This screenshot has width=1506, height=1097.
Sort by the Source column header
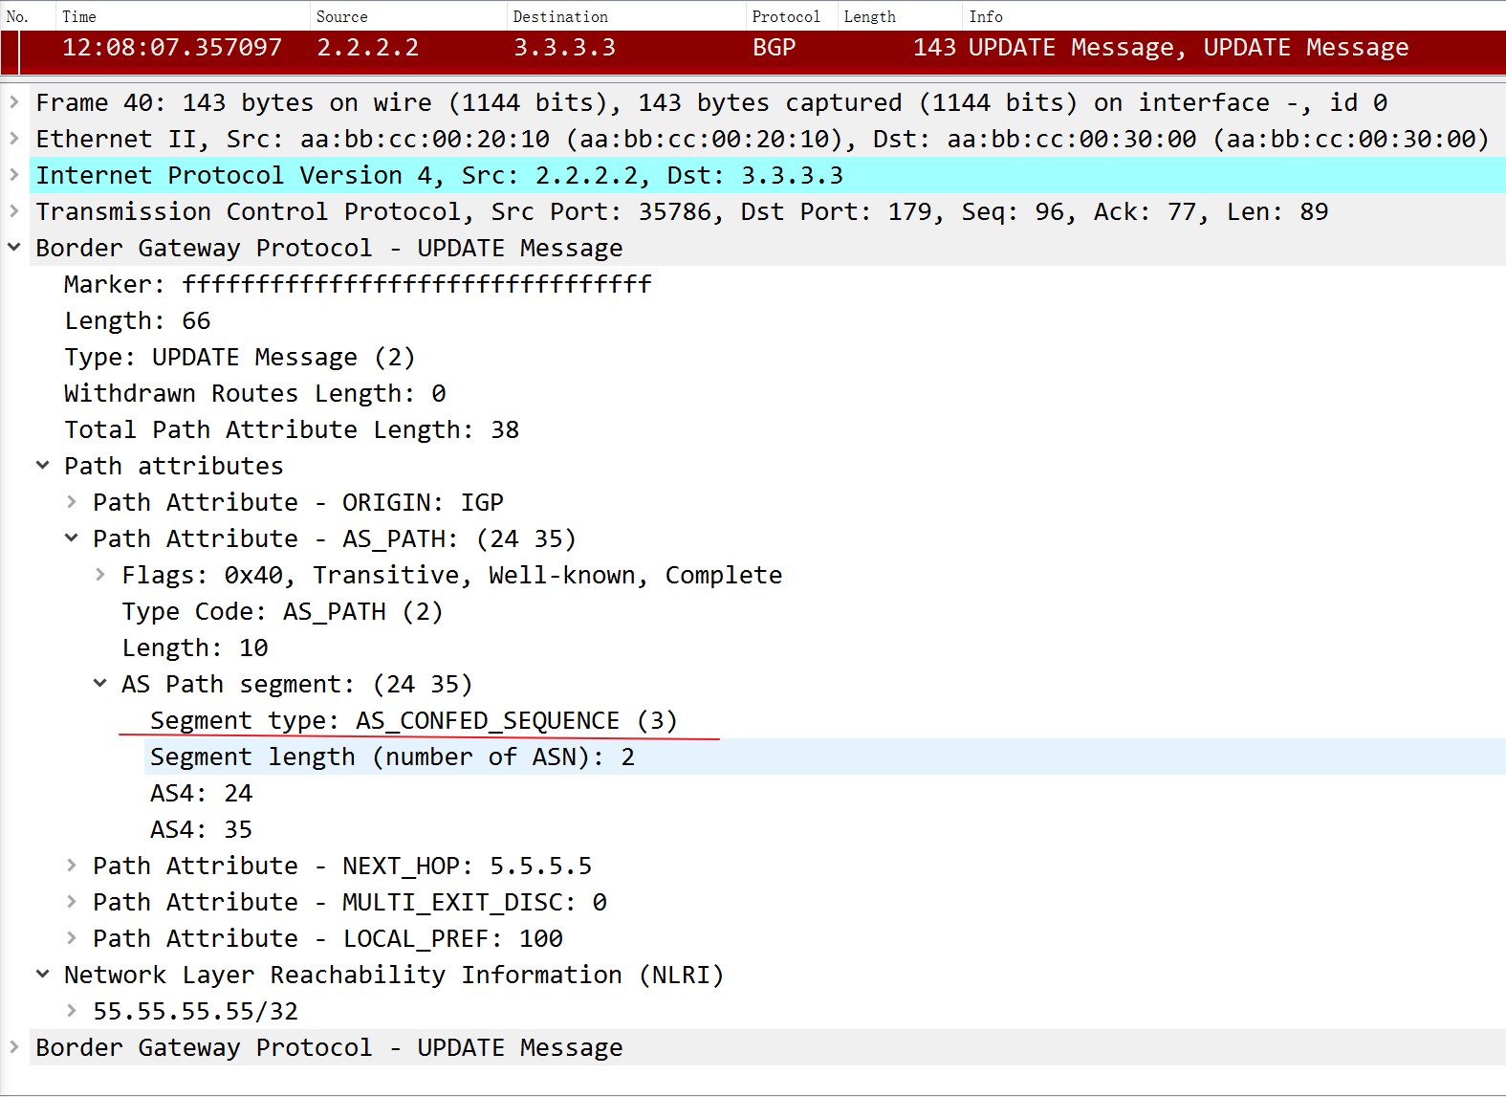pos(409,16)
